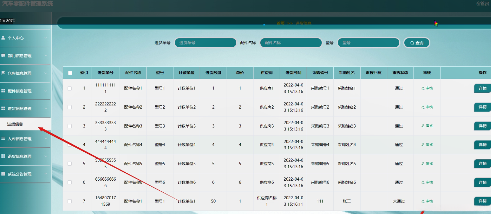This screenshot has width=491, height=214.
Task: Open 详情 for the 供应商3 row
Action: 482,126
